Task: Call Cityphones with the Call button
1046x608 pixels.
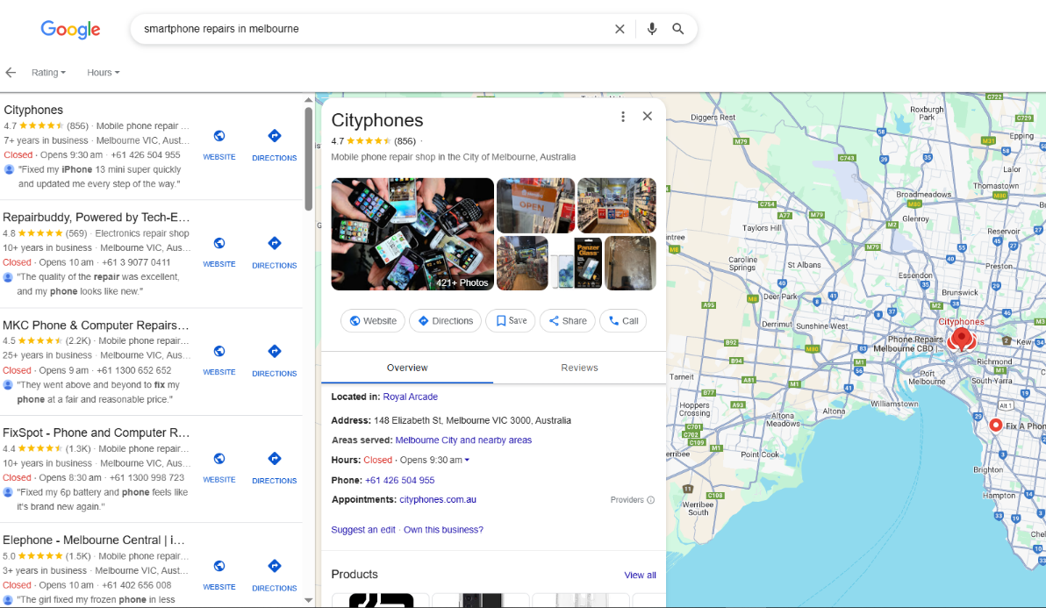Action: [x=623, y=320]
